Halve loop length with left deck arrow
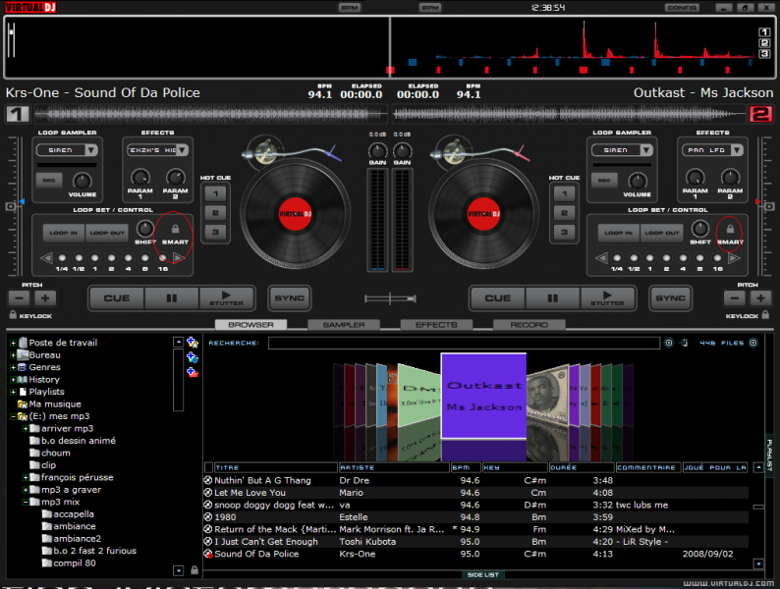Screen dimensions: 780x589 point(45,258)
